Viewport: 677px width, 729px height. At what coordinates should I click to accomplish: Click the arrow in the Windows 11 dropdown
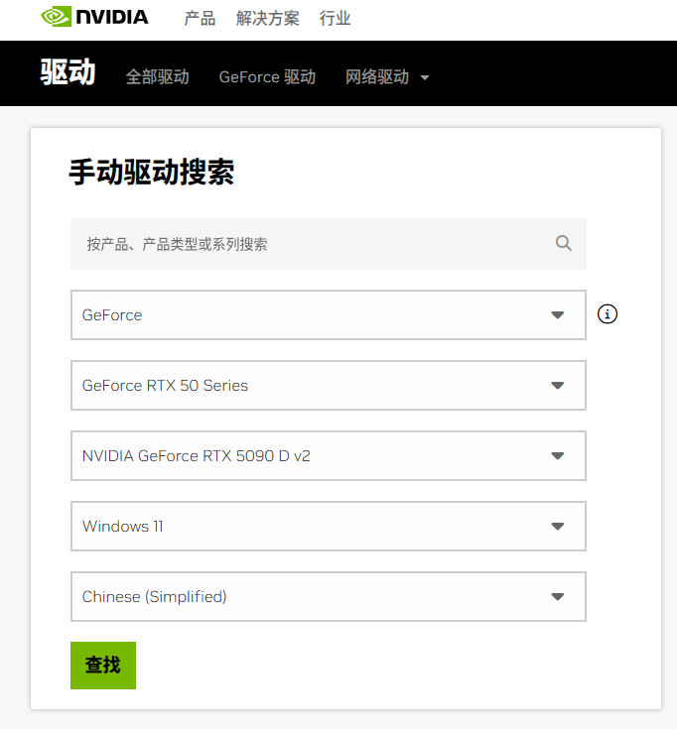point(557,527)
